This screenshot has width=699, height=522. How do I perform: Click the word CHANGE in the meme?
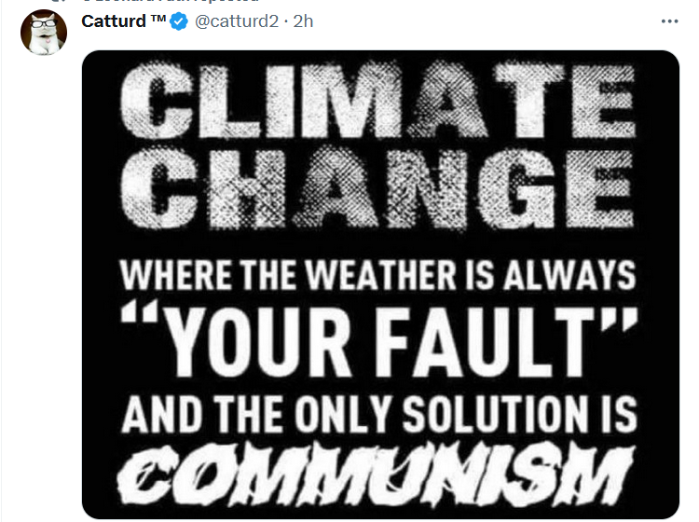[377, 187]
